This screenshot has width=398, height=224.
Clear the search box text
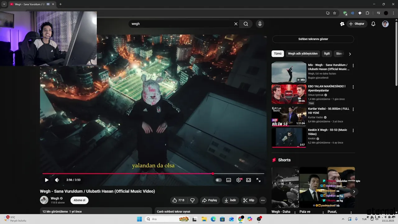coord(236,24)
